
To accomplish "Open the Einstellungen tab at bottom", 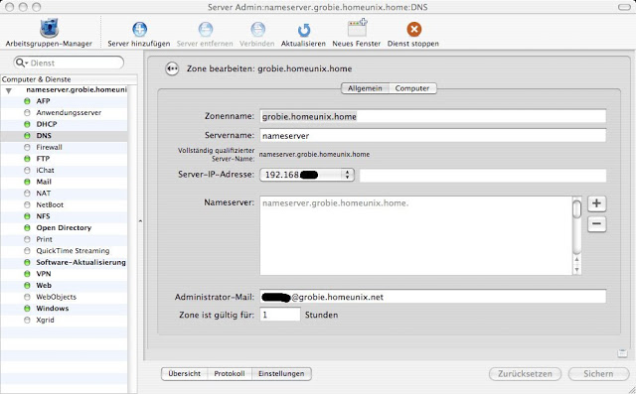I will click(x=281, y=373).
